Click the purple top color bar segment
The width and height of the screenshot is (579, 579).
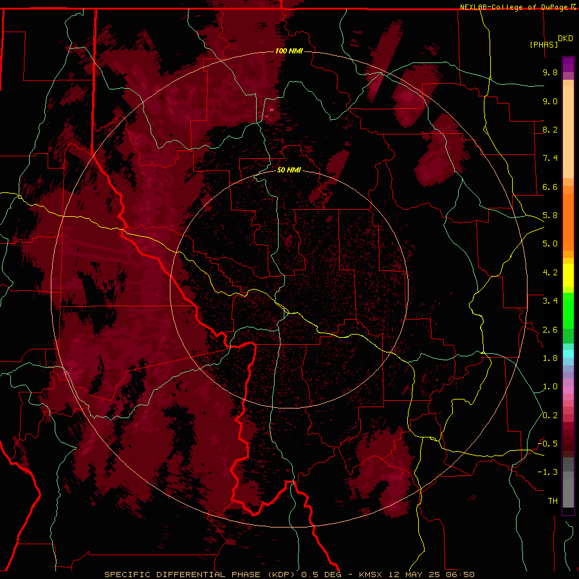click(568, 64)
